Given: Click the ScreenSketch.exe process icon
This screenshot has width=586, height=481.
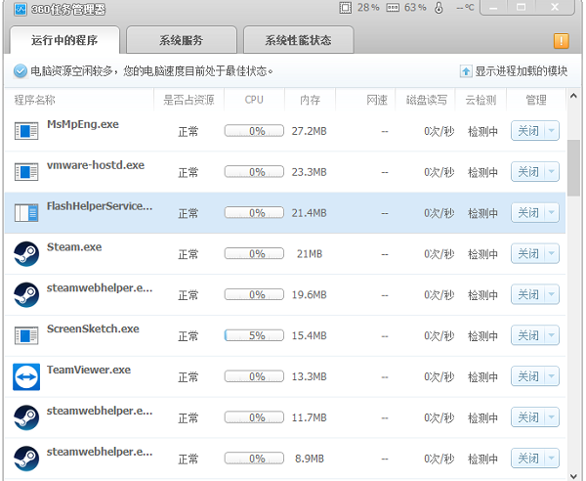Looking at the screenshot, I should pos(25,336).
